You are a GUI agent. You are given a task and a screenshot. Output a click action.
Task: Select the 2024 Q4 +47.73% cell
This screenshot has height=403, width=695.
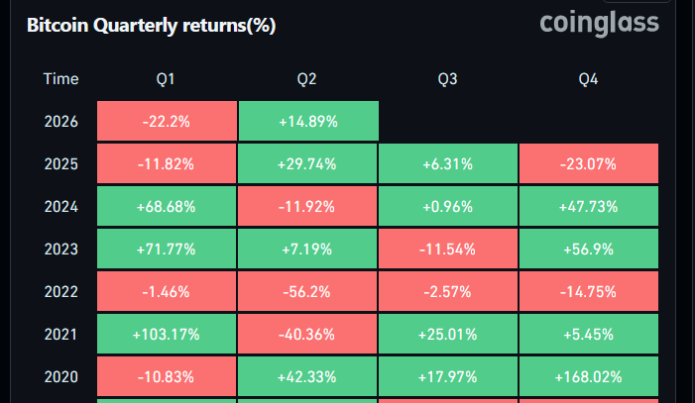pyautogui.click(x=589, y=206)
